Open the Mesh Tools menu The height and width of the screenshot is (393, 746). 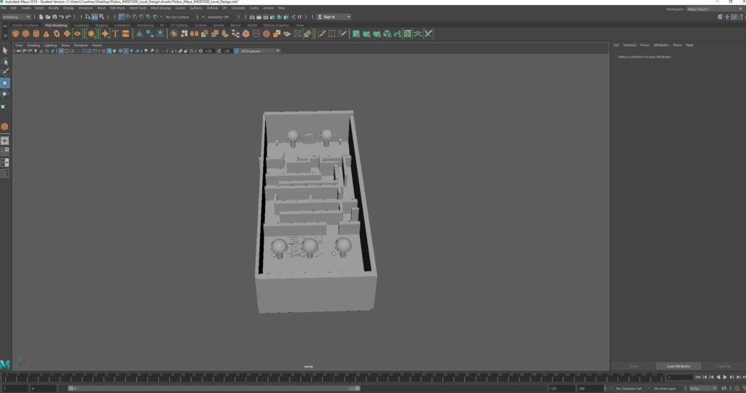click(x=138, y=8)
